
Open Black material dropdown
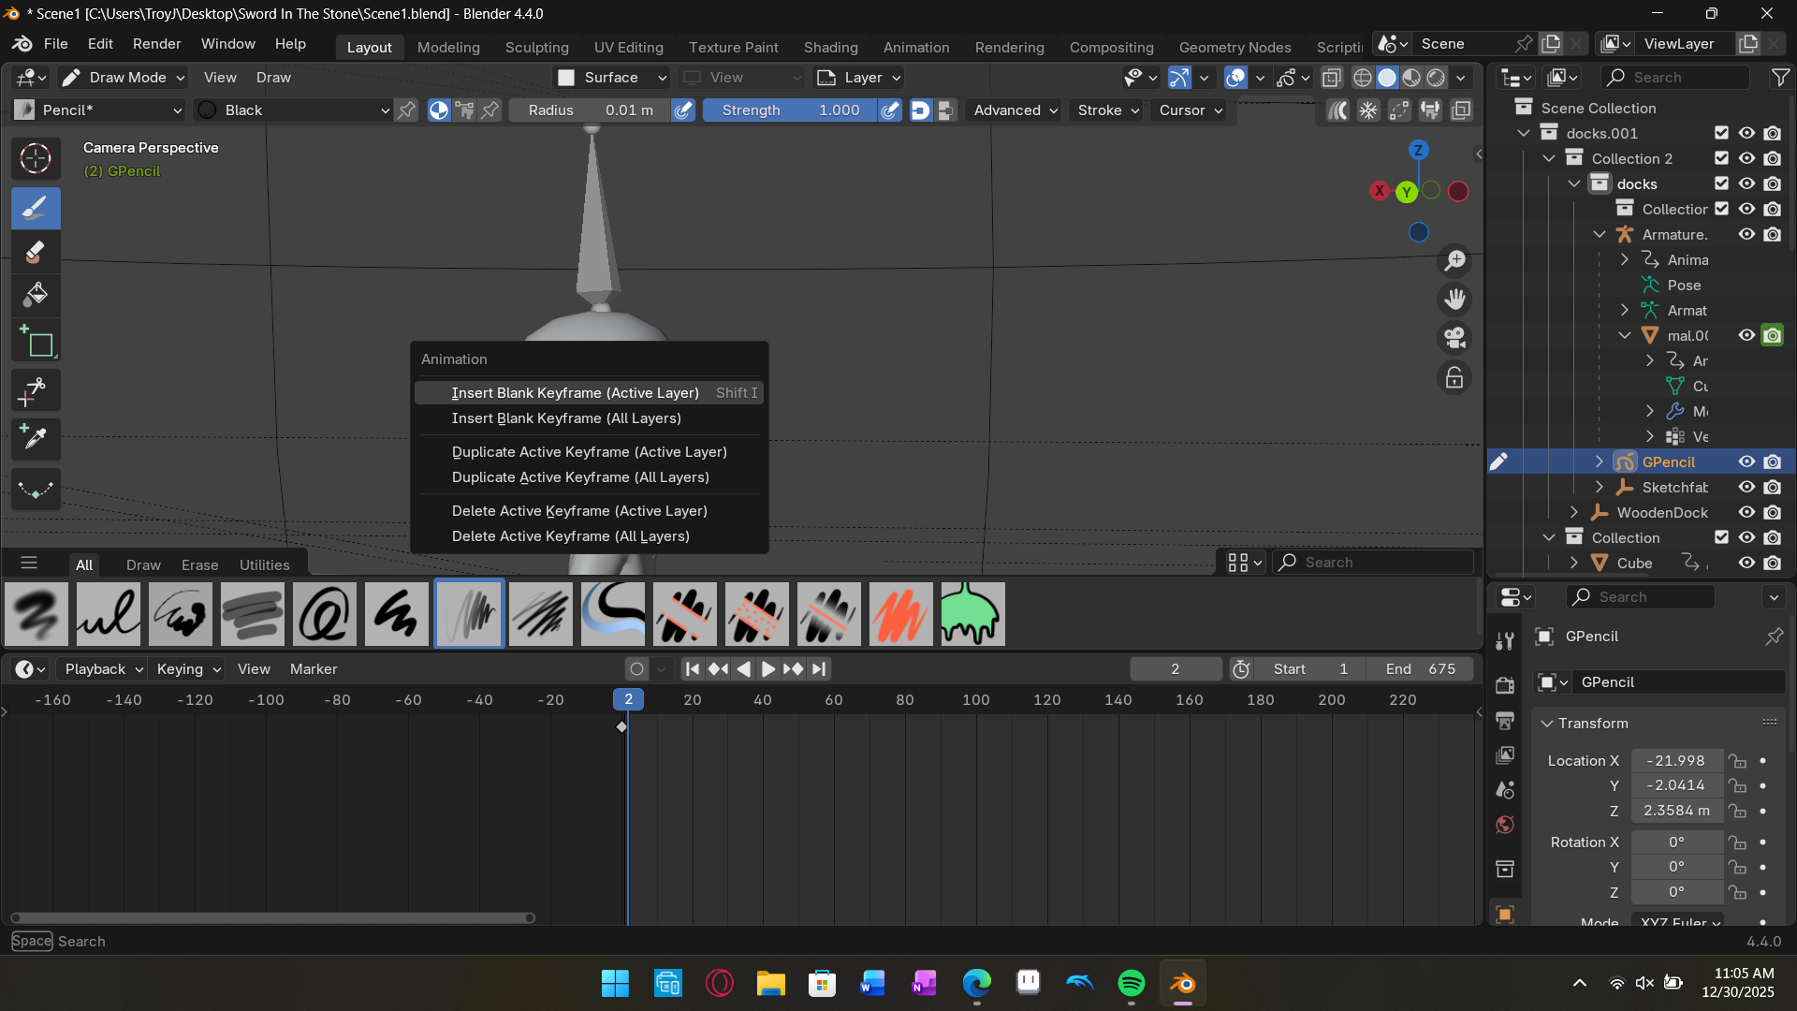pyautogui.click(x=293, y=110)
